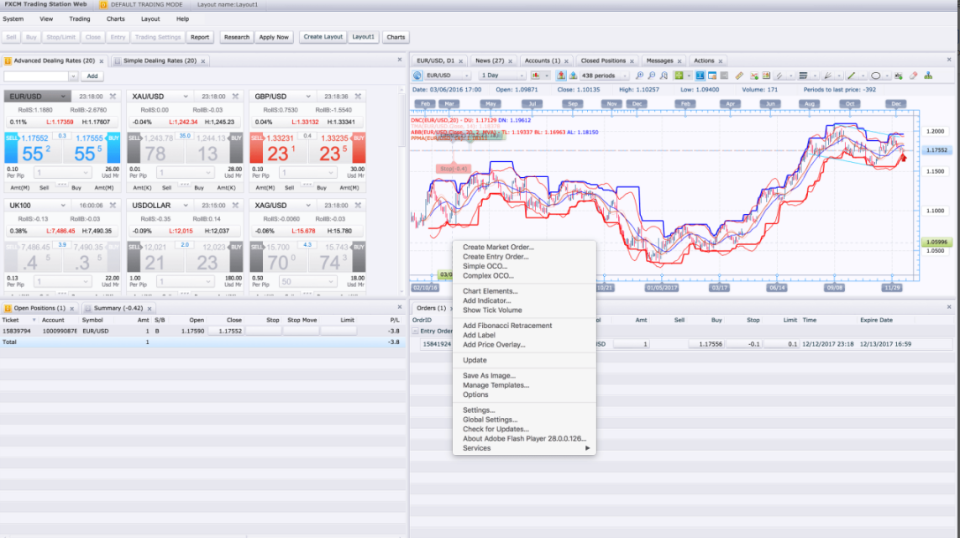
Task: Click the add indicator chart icon
Action: (x=753, y=76)
